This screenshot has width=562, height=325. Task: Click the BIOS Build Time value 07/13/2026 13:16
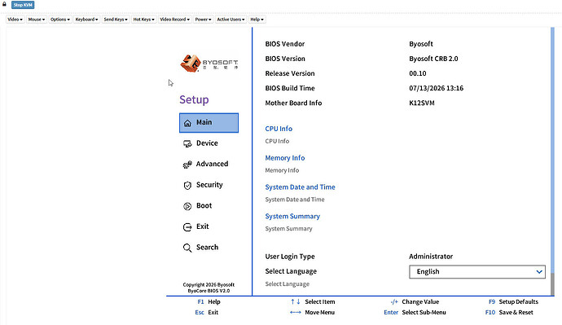point(437,88)
